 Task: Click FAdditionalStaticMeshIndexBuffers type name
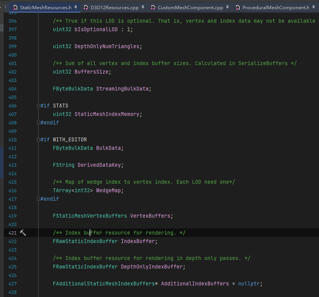[104, 284]
